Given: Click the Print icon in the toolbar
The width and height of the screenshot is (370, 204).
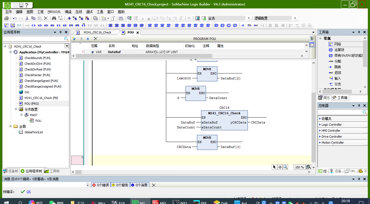Looking at the screenshot, I should click(x=7, y=18).
